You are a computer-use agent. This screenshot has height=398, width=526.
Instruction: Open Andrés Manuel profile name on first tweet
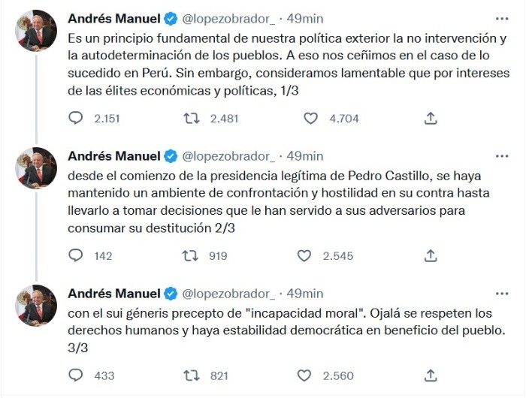click(114, 17)
